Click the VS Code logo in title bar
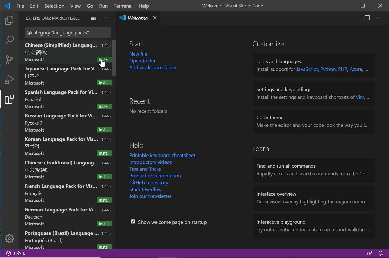This screenshot has width=389, height=258. (x=7, y=6)
